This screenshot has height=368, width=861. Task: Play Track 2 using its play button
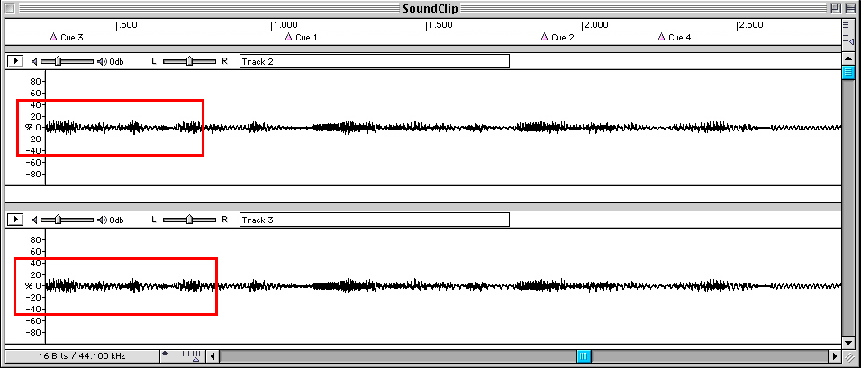[x=14, y=61]
